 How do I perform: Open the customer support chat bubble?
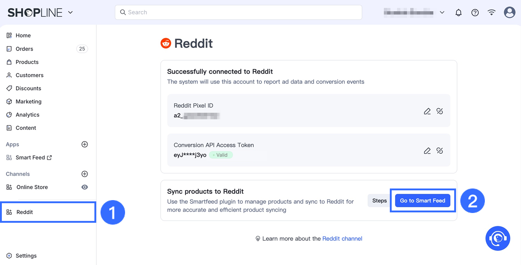coord(498,238)
